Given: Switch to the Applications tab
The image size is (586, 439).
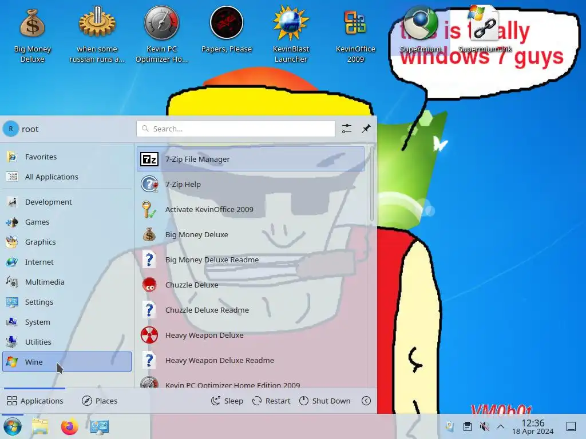Looking at the screenshot, I should point(35,401).
